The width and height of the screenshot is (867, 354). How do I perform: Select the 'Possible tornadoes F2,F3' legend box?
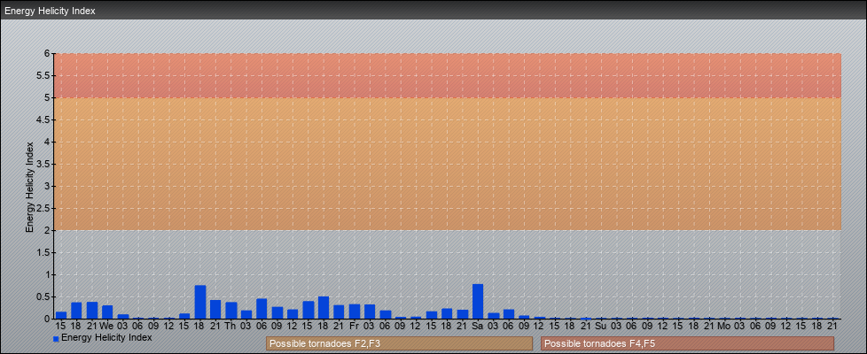pos(399,343)
